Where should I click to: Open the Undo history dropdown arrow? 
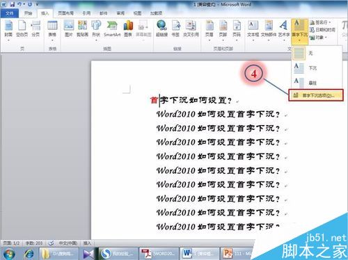click(x=24, y=4)
